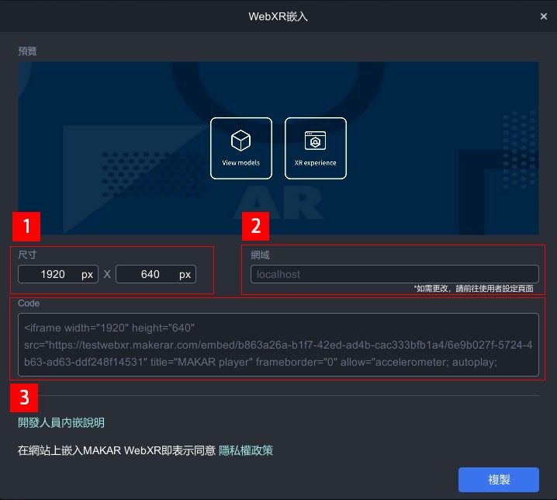Close the WebXR嵌入 dialog
557x500 pixels.
click(x=543, y=16)
